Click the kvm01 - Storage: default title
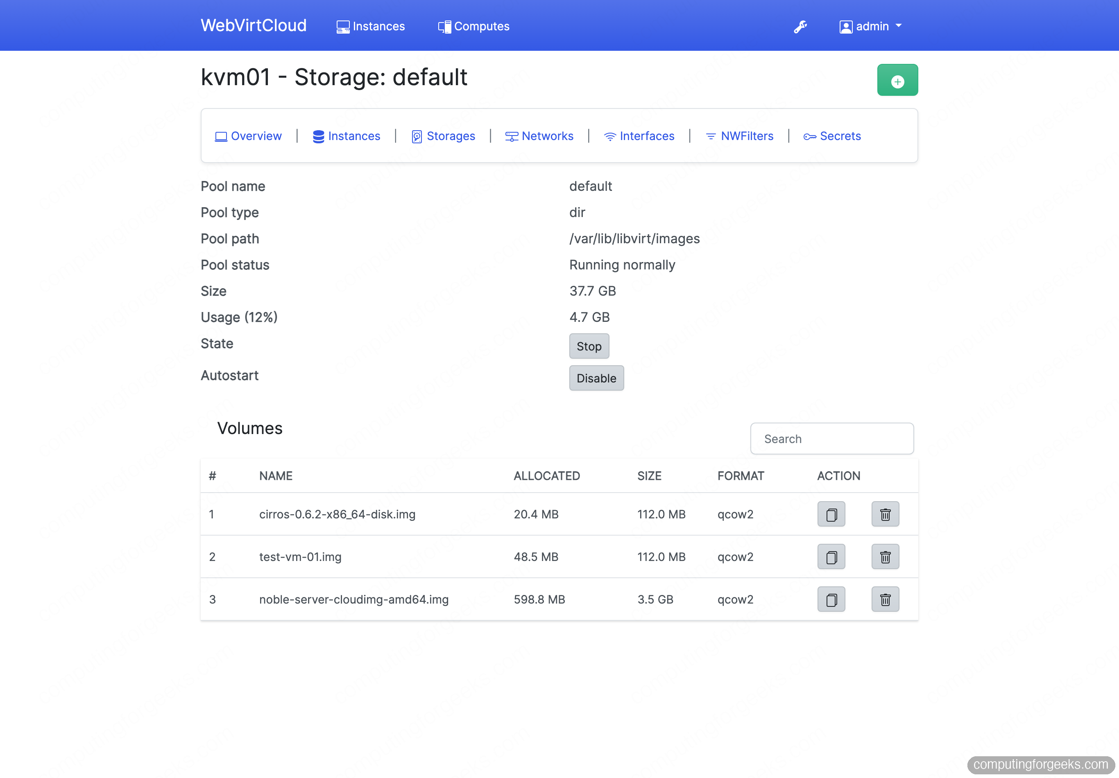 point(334,77)
